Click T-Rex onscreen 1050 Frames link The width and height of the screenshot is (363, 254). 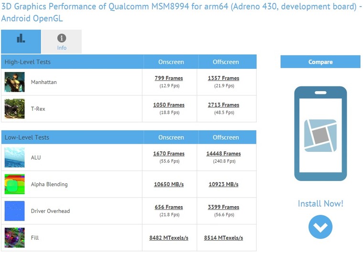(x=169, y=105)
